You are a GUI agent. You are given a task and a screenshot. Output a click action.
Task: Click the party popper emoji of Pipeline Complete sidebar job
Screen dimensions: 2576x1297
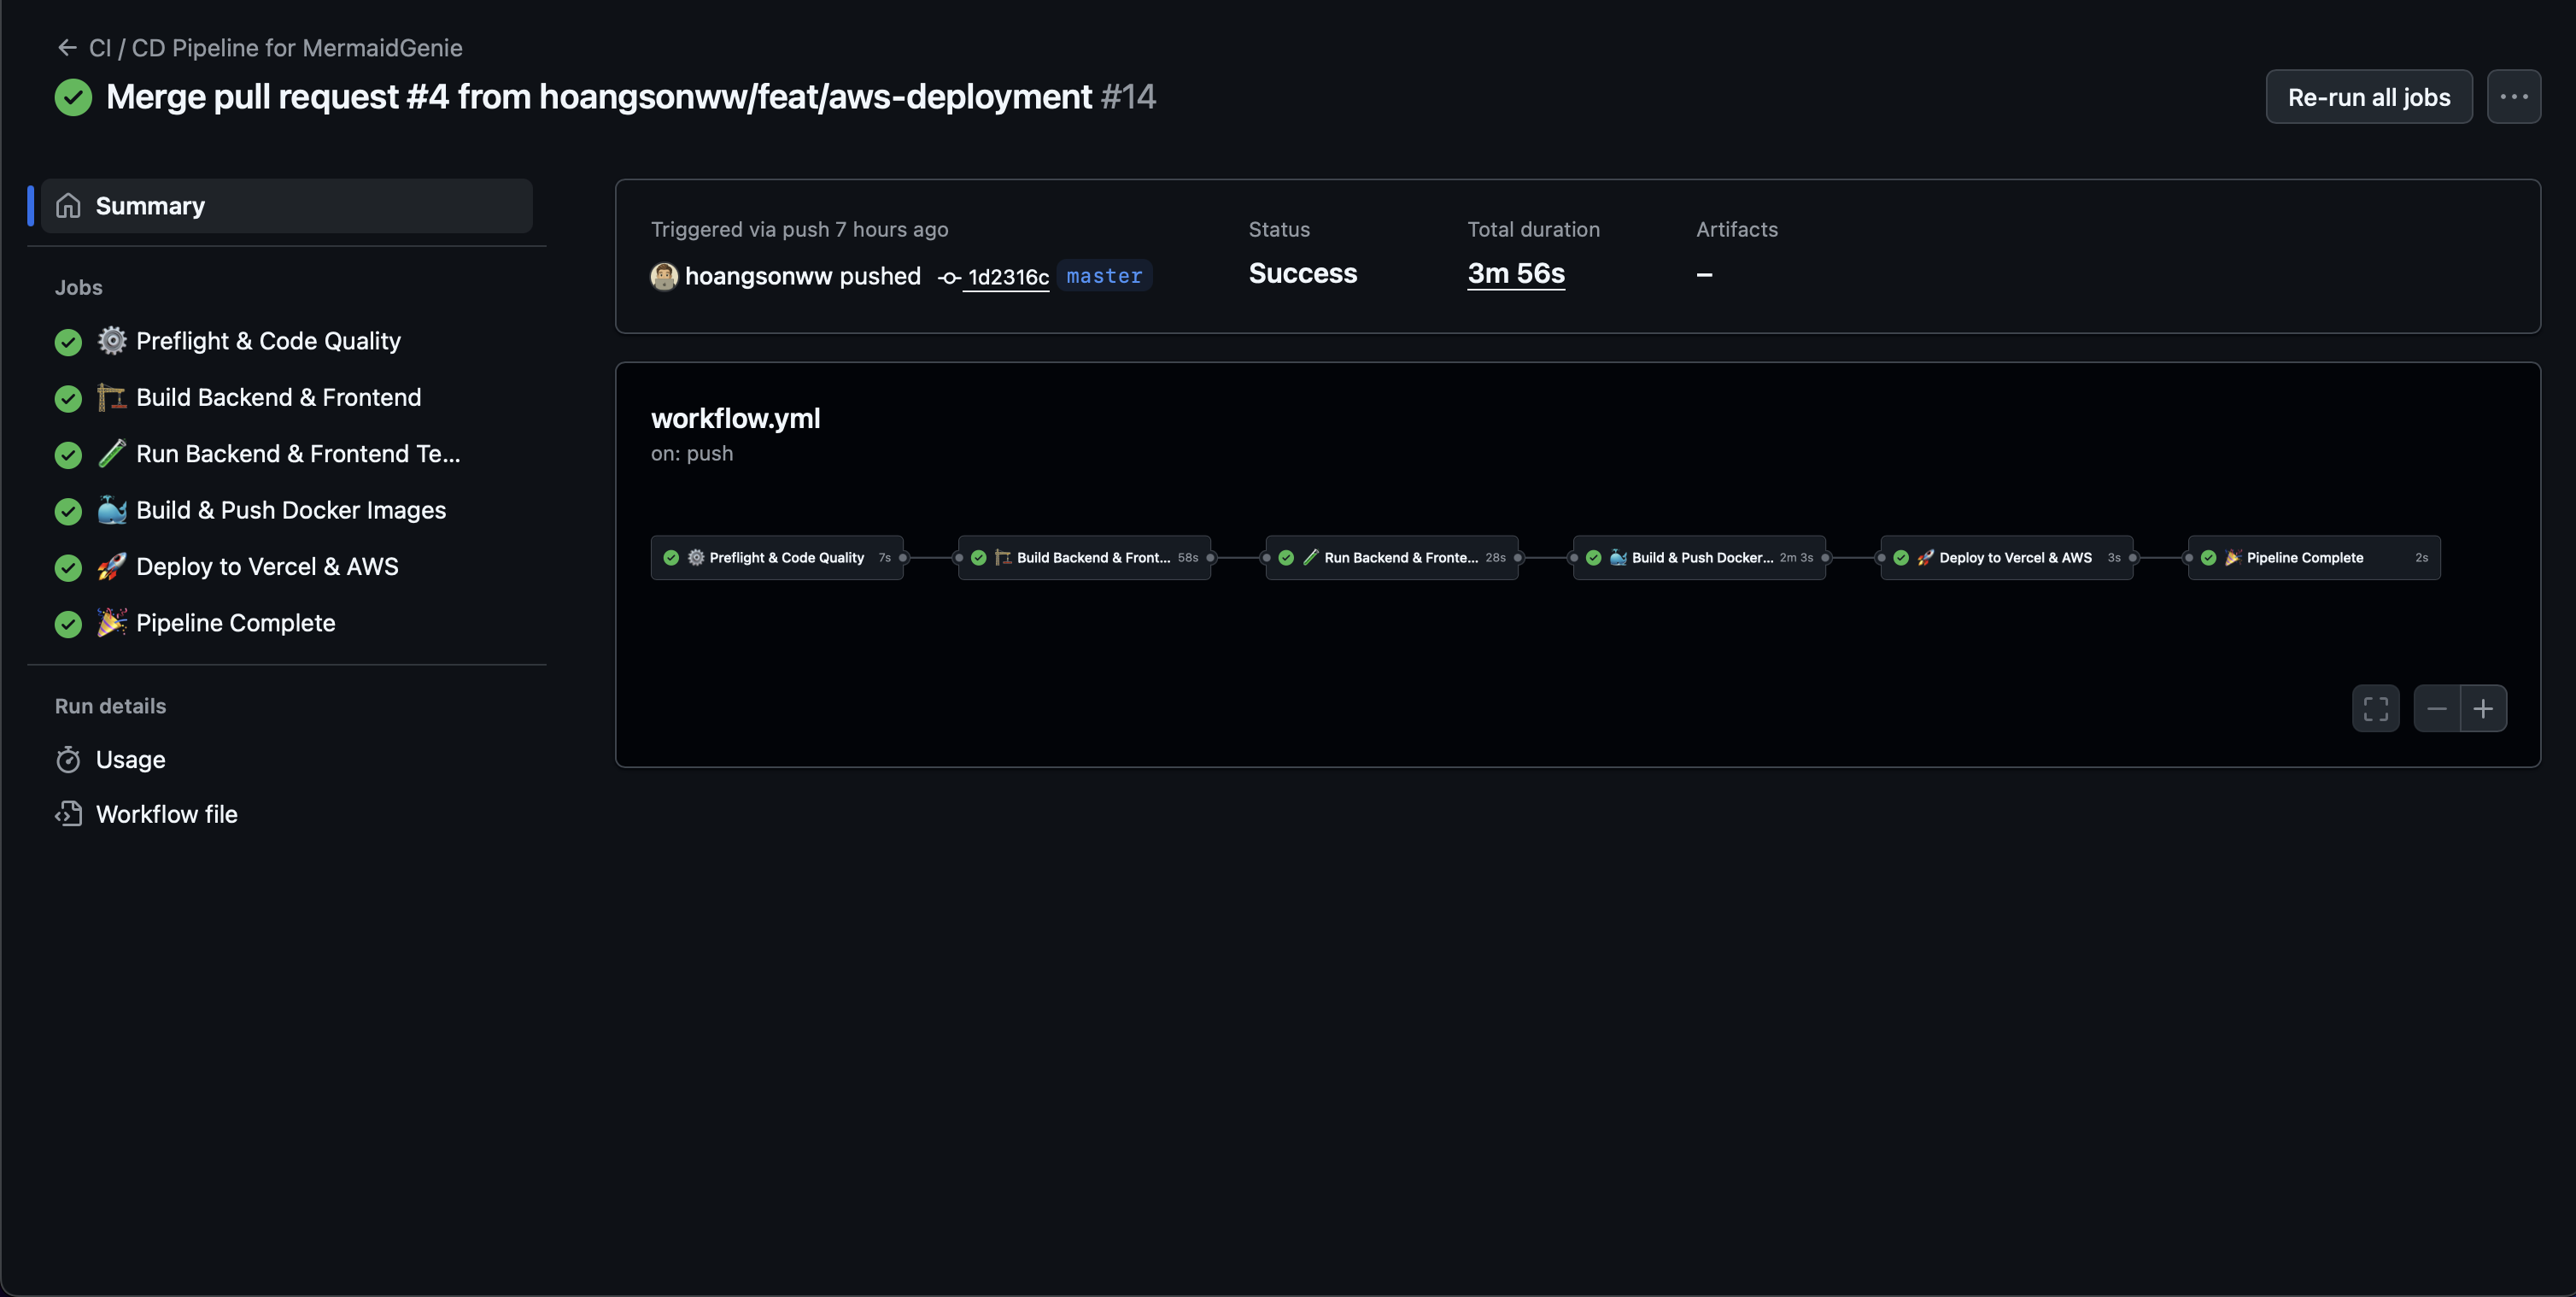[112, 623]
